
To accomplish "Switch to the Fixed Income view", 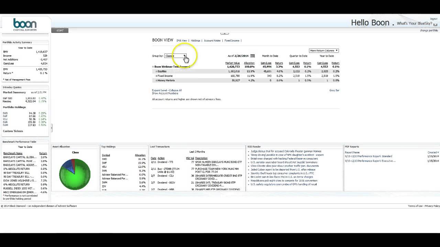I will 232,40.
